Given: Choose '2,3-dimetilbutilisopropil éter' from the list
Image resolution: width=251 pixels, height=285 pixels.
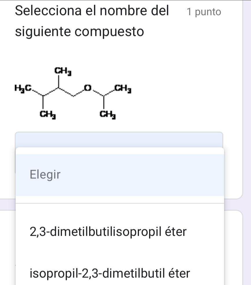Looking at the screenshot, I should pos(108,232).
